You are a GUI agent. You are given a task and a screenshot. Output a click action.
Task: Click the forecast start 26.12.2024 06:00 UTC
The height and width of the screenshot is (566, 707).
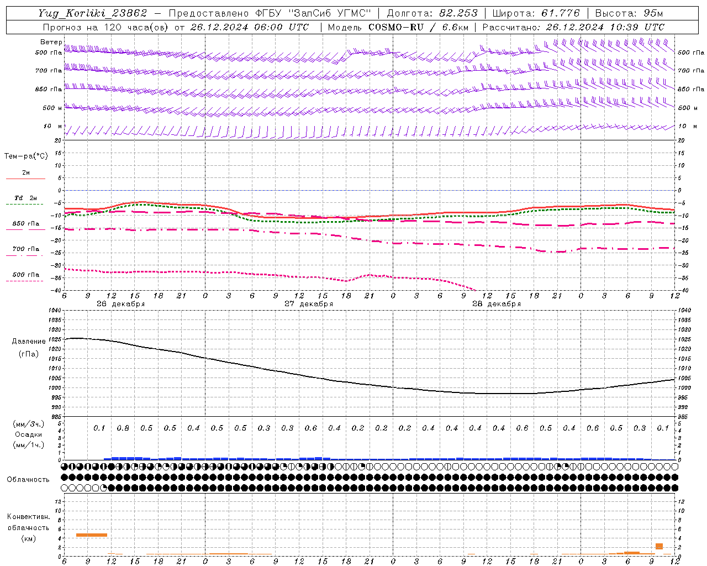(x=249, y=27)
